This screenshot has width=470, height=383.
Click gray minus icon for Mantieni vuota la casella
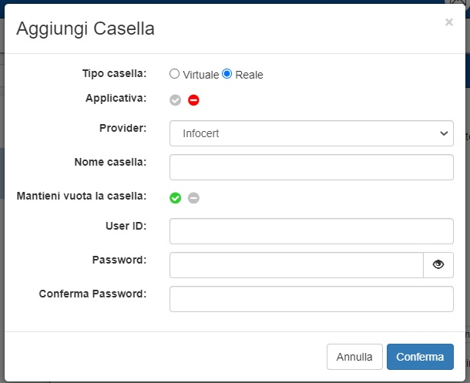click(x=193, y=198)
